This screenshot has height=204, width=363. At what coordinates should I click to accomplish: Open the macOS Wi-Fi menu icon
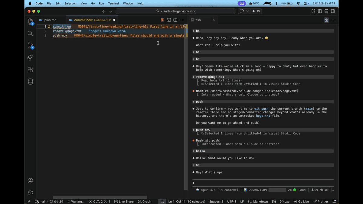(298, 3)
